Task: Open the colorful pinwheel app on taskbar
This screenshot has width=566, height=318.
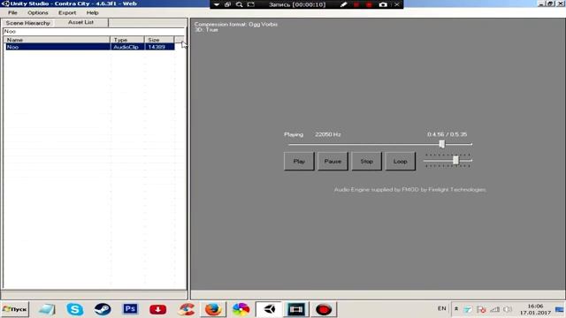Action: pyautogui.click(x=241, y=309)
